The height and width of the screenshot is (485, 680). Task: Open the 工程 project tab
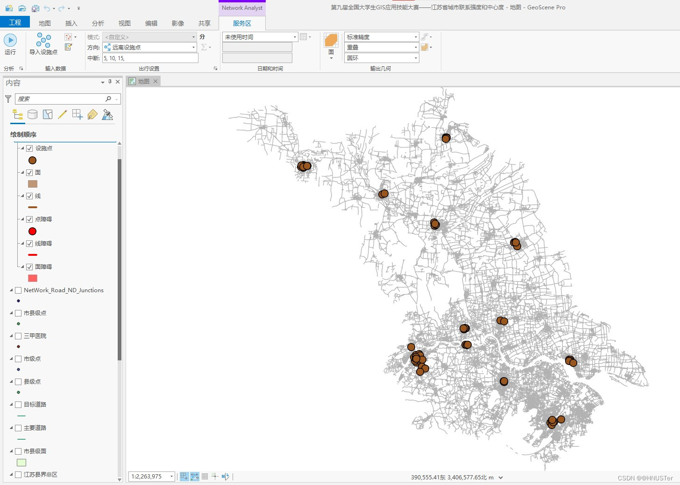pos(15,22)
